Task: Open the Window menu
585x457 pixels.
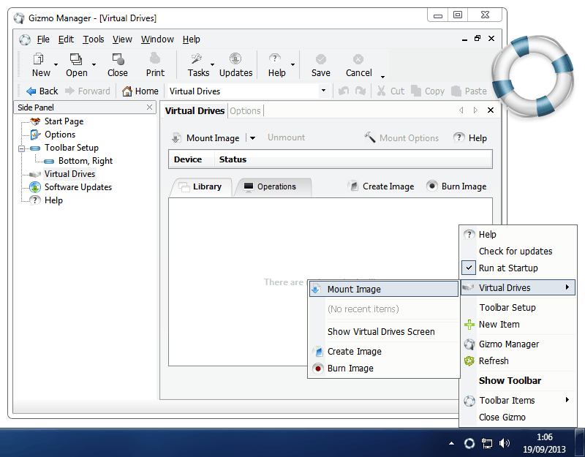Action: [x=157, y=39]
